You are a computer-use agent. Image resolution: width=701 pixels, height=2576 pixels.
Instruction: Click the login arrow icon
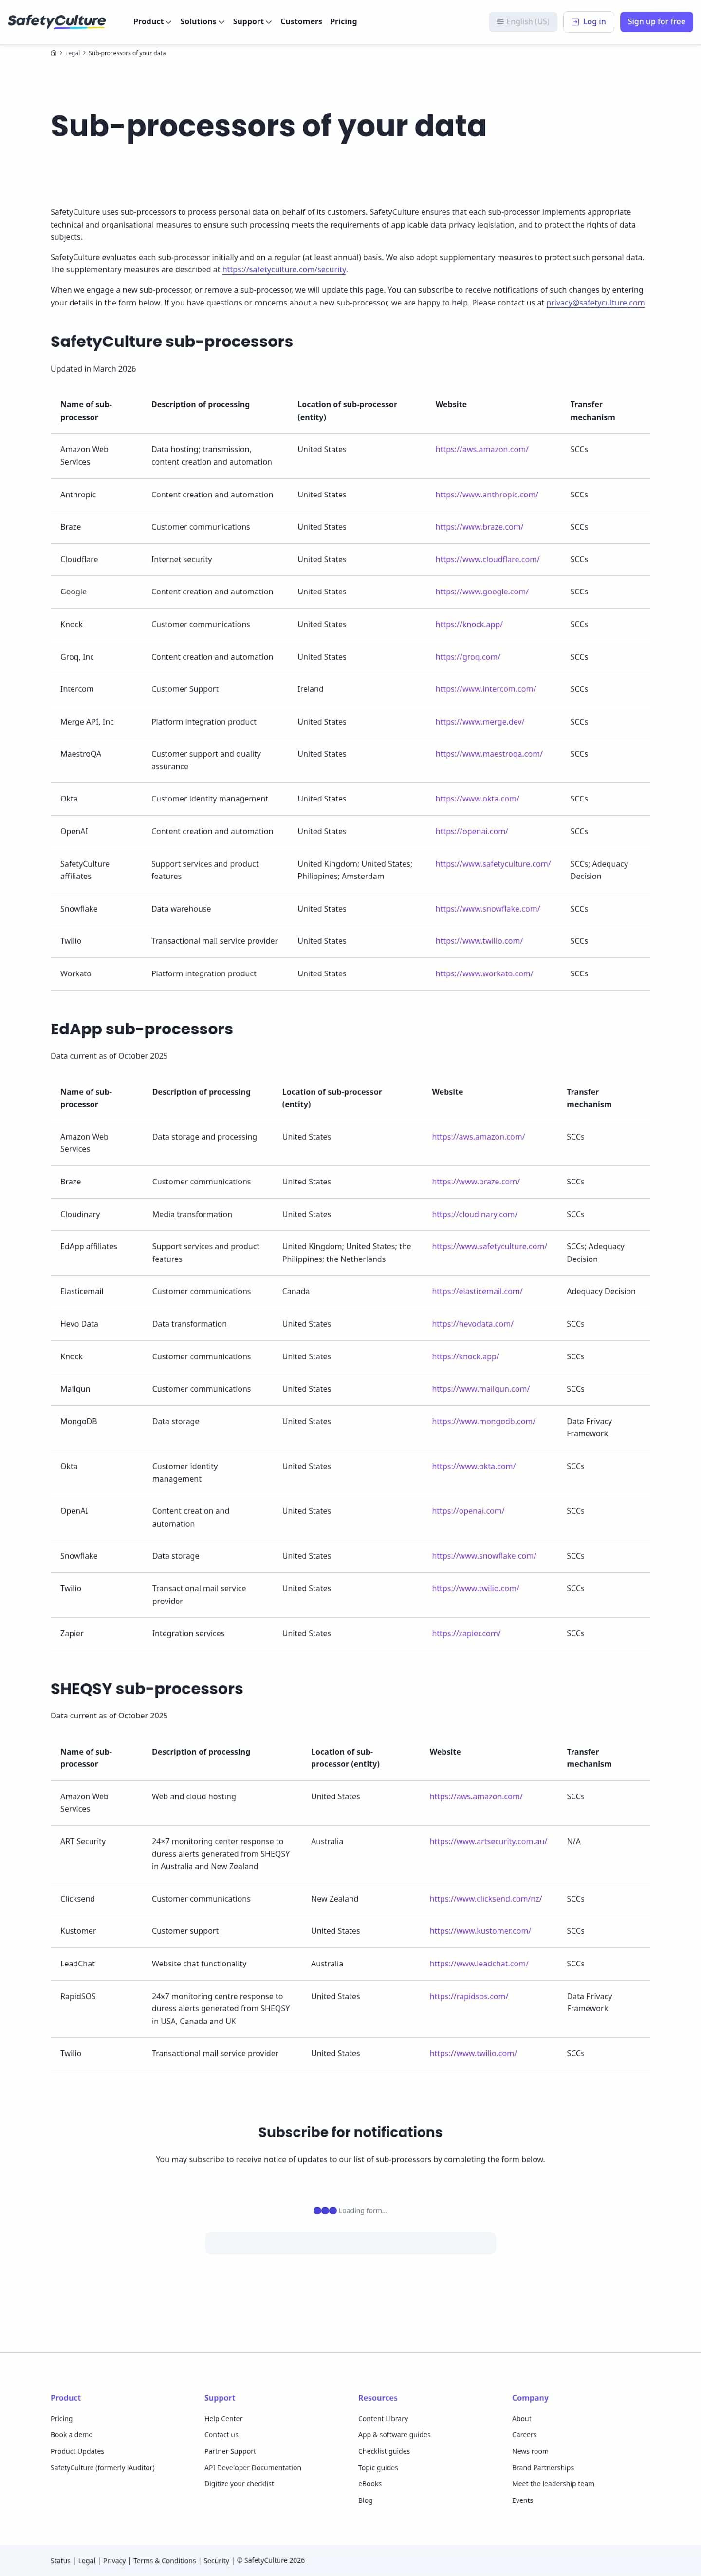click(x=575, y=22)
